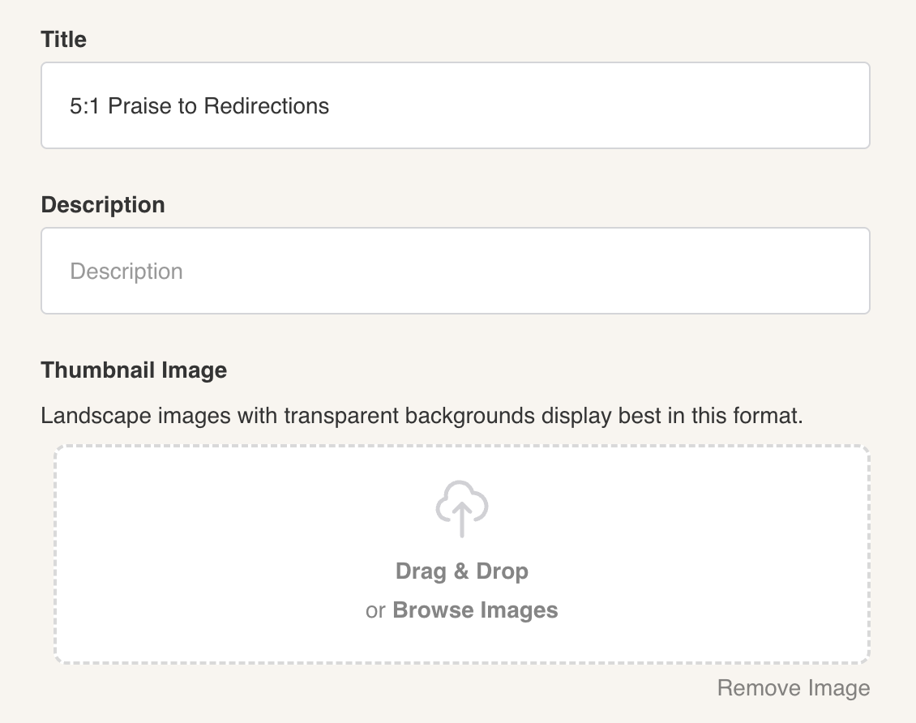Viewport: 916px width, 723px height.
Task: Click the "Title" field label
Action: tap(63, 39)
